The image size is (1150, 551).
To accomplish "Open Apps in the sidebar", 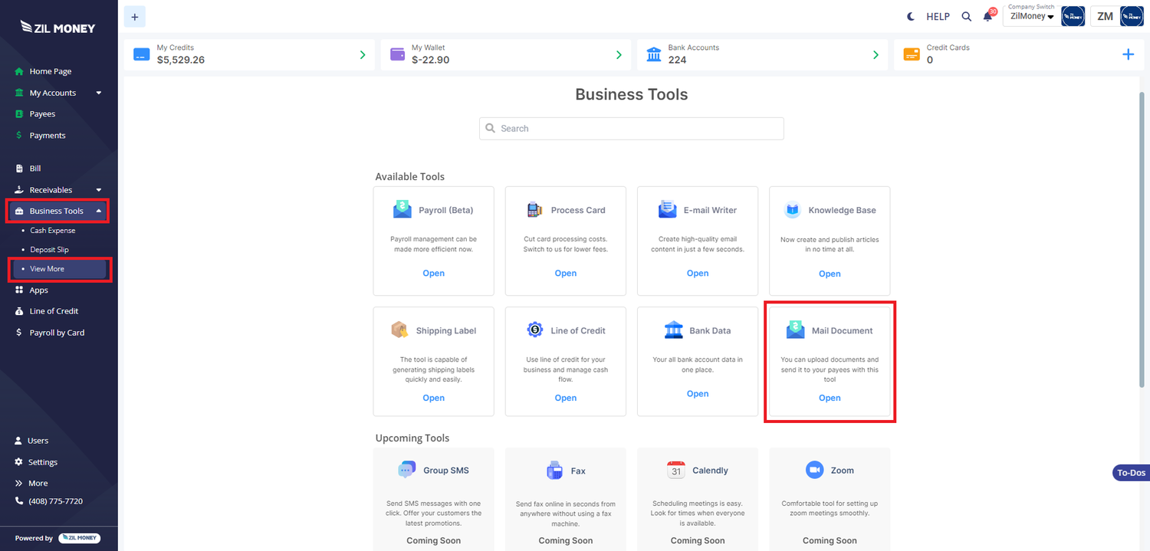I will pyautogui.click(x=38, y=290).
